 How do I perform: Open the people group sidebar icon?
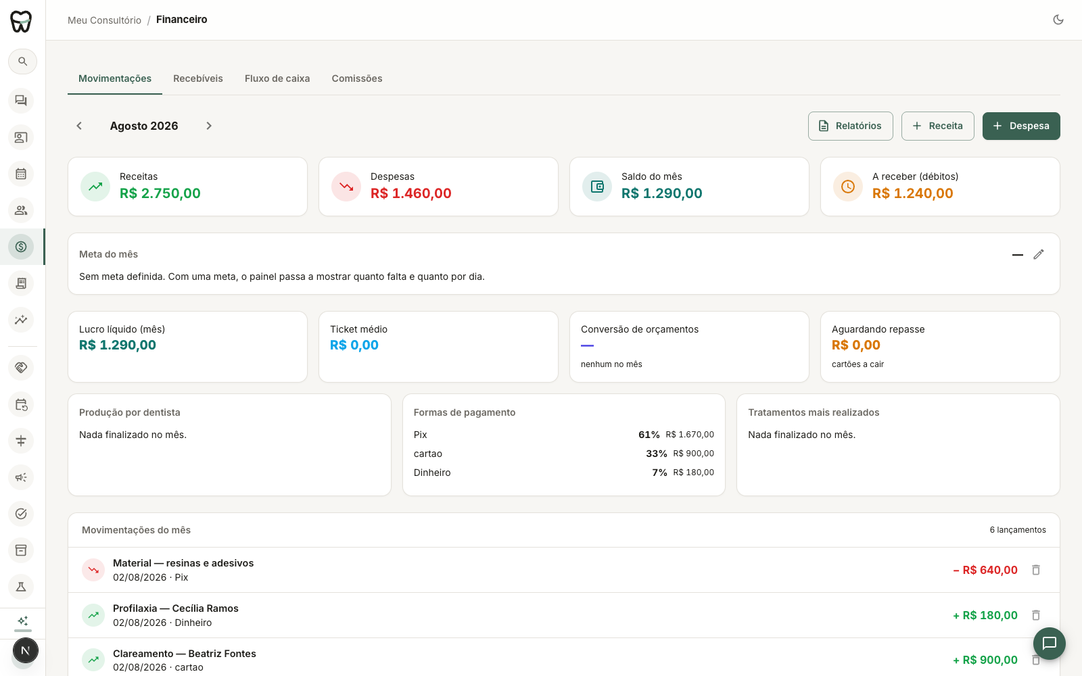(21, 210)
